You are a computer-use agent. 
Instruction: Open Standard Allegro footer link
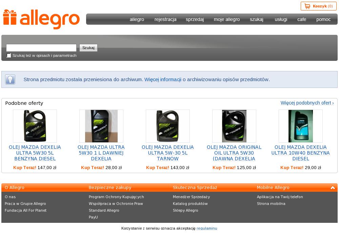[x=104, y=210]
